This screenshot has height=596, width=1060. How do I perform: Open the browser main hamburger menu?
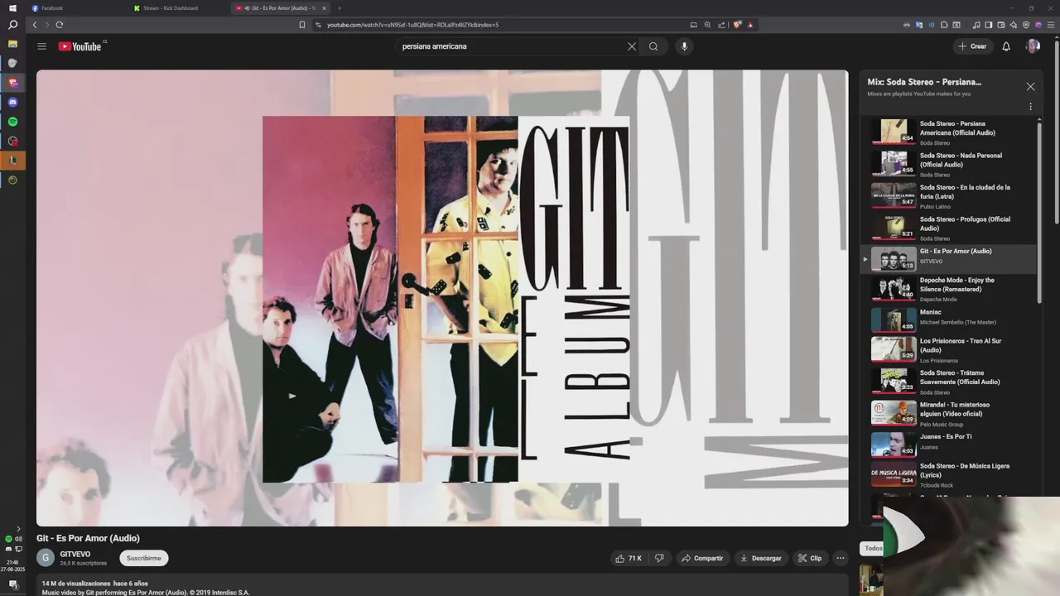coord(1049,25)
